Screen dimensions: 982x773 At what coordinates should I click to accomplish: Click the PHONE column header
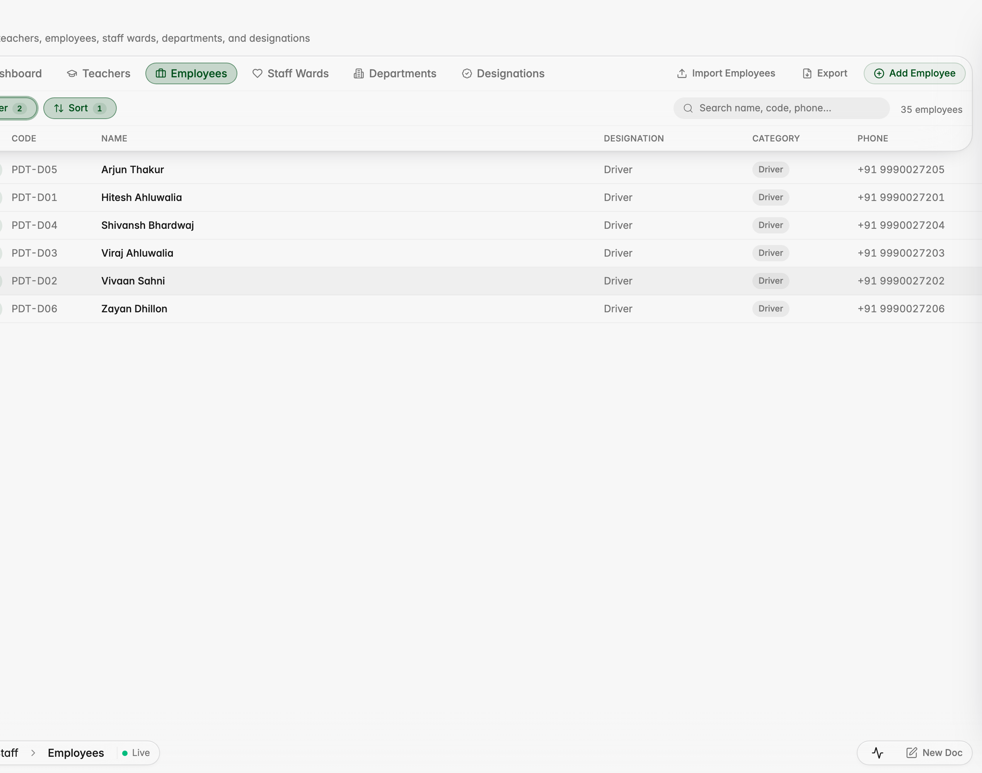[x=873, y=138]
